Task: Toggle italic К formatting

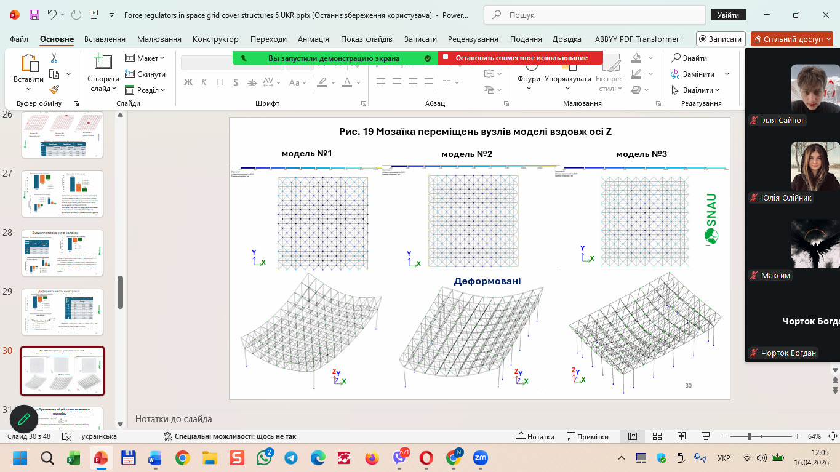Action: pos(204,82)
